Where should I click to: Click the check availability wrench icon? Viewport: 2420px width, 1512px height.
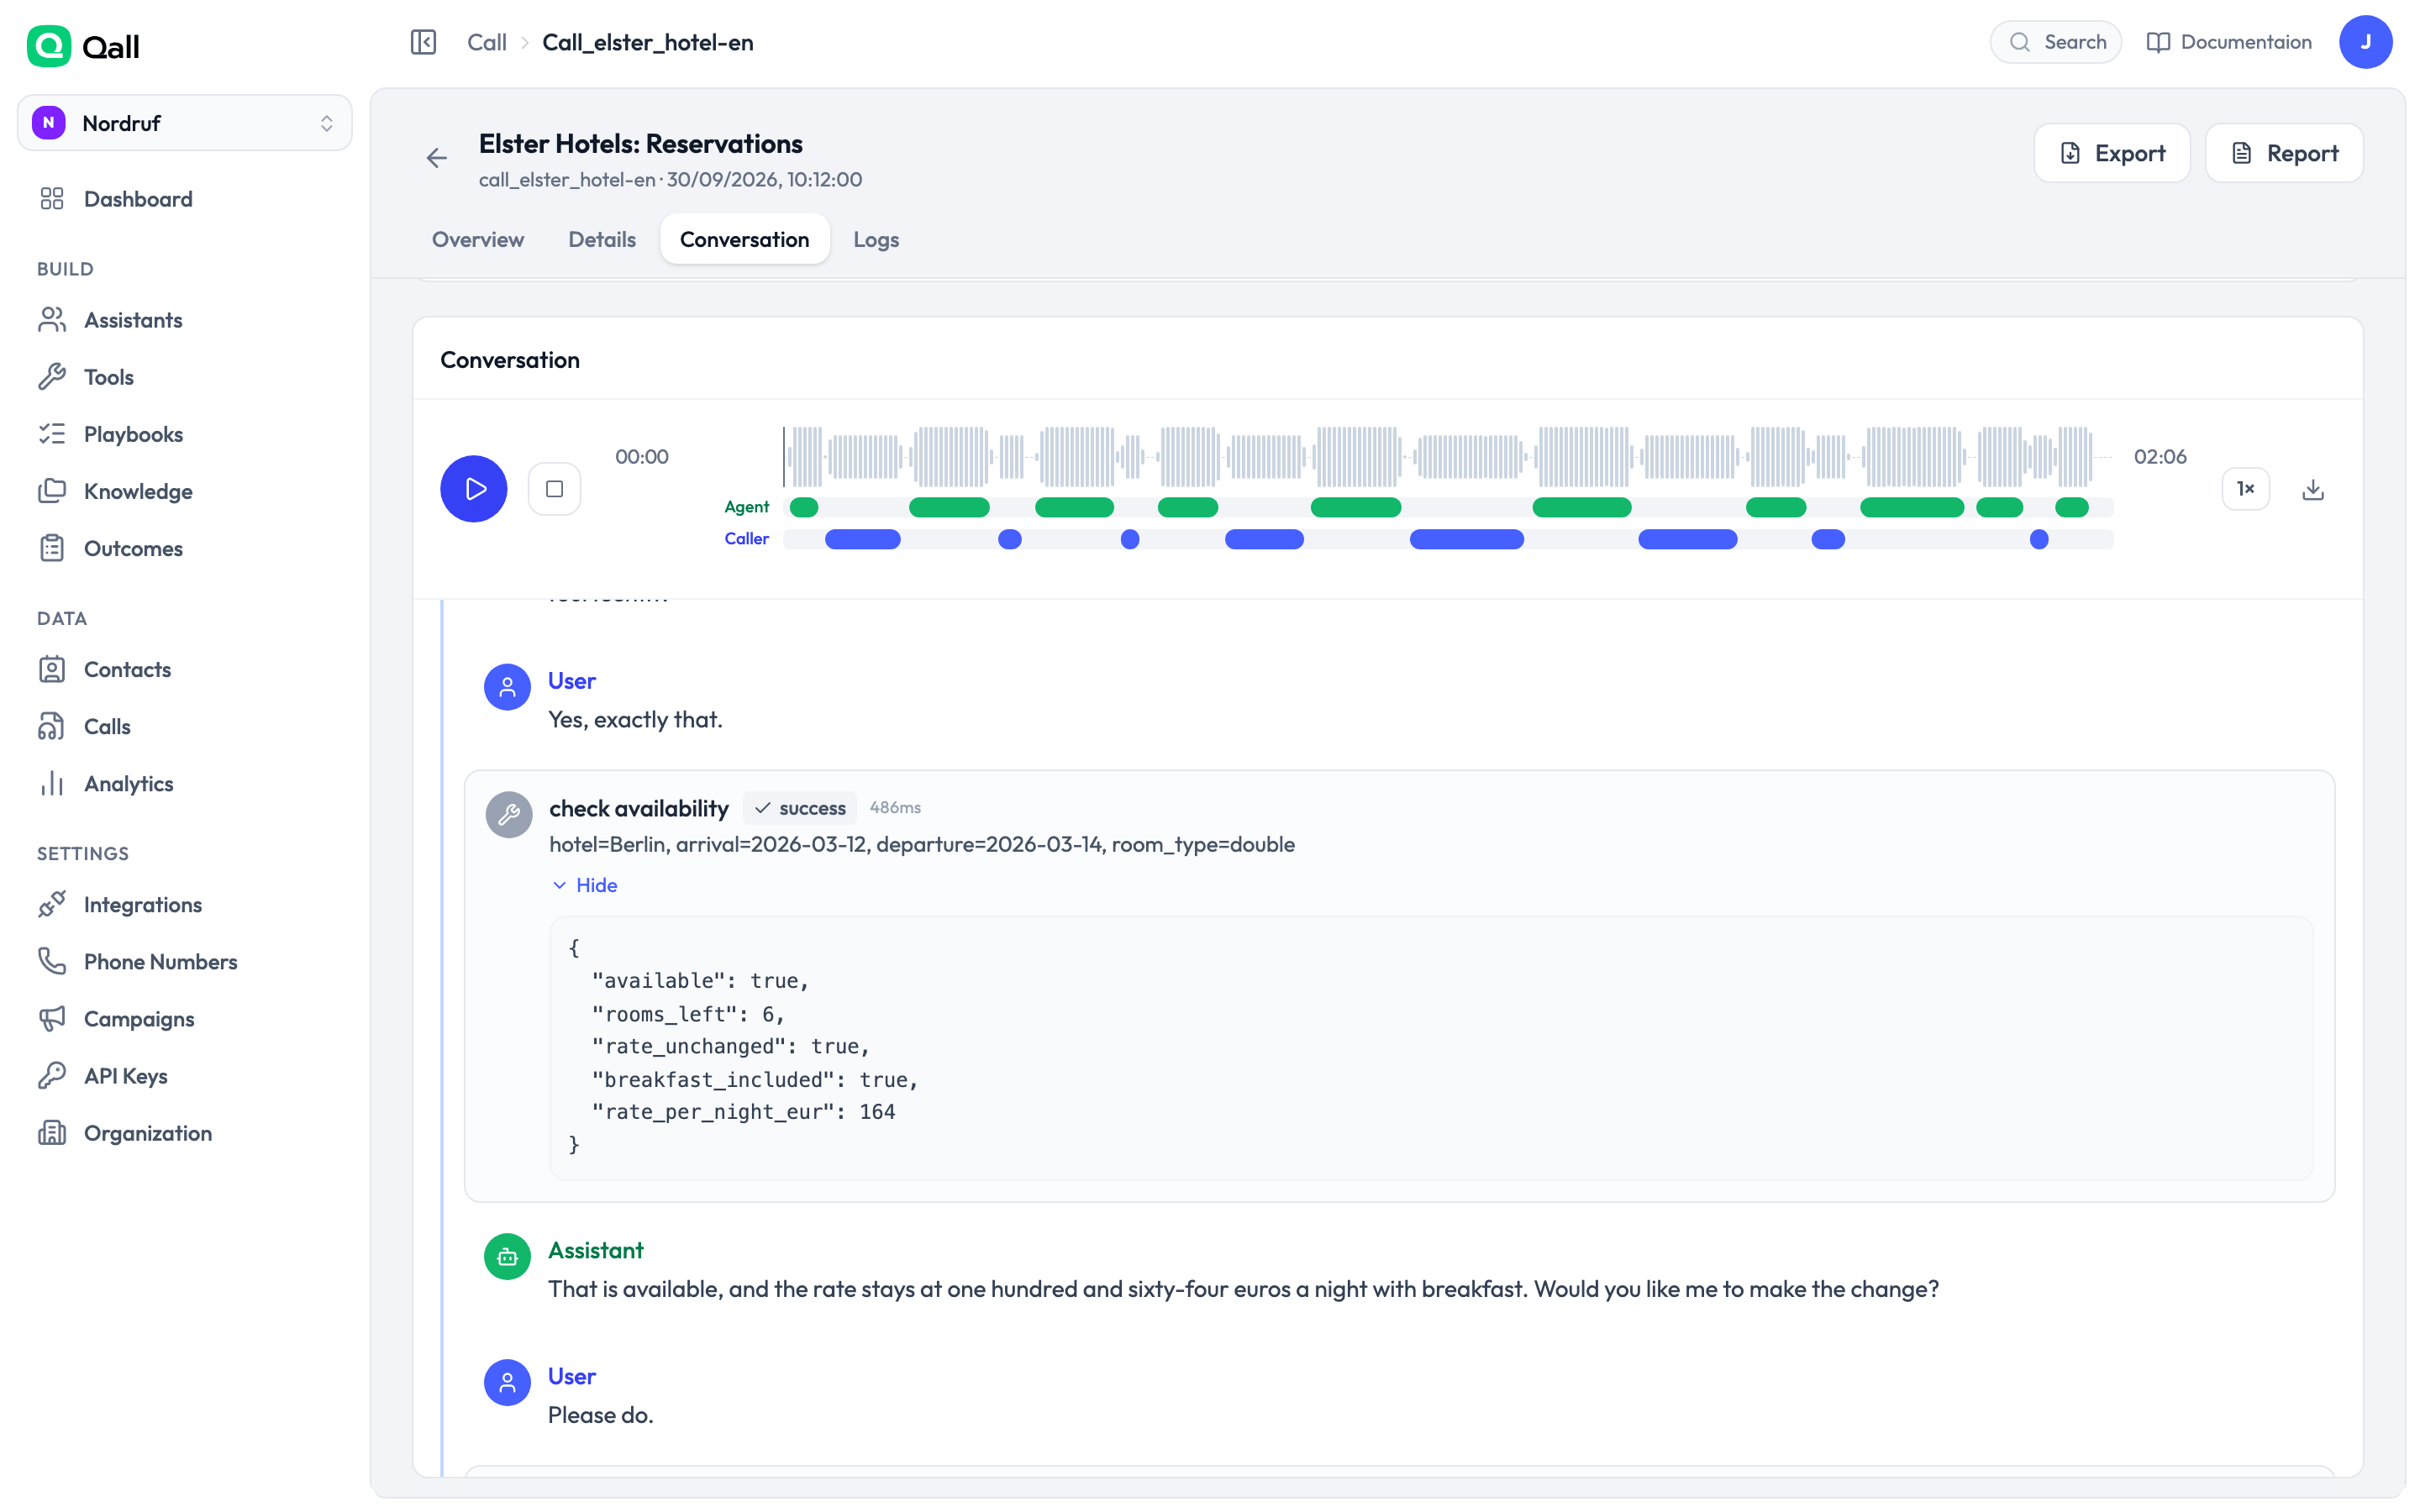(509, 814)
